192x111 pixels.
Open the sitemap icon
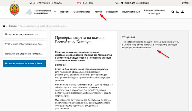[x=182, y=12]
